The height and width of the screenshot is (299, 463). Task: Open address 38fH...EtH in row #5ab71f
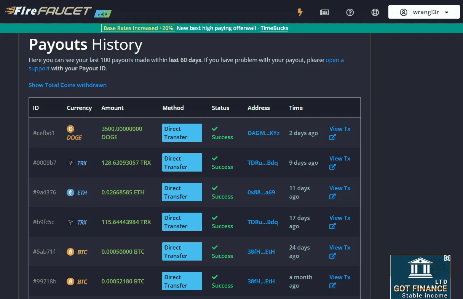pos(261,251)
